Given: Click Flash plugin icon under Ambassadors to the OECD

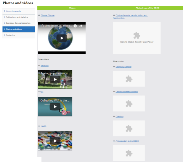Looking at the screenshot, I should click(129, 153).
